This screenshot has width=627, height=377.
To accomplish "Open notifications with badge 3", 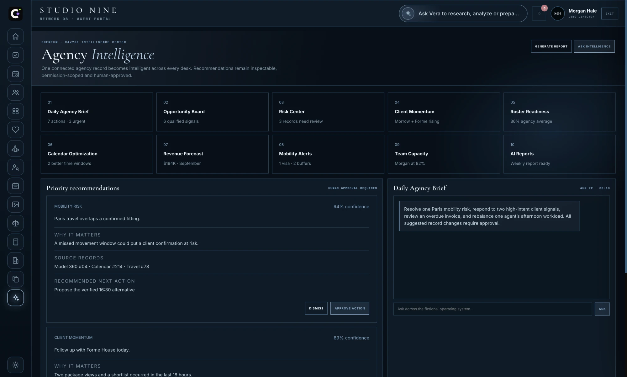I will coord(539,13).
